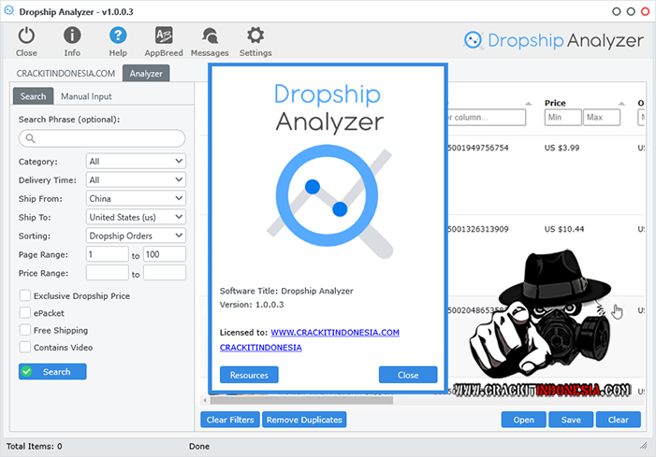Check the Free Shipping option
Viewport: 656px width, 457px height.
(25, 330)
